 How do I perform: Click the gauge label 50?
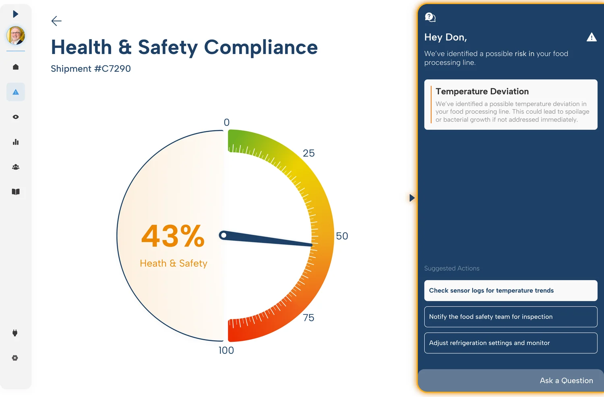pyautogui.click(x=342, y=236)
